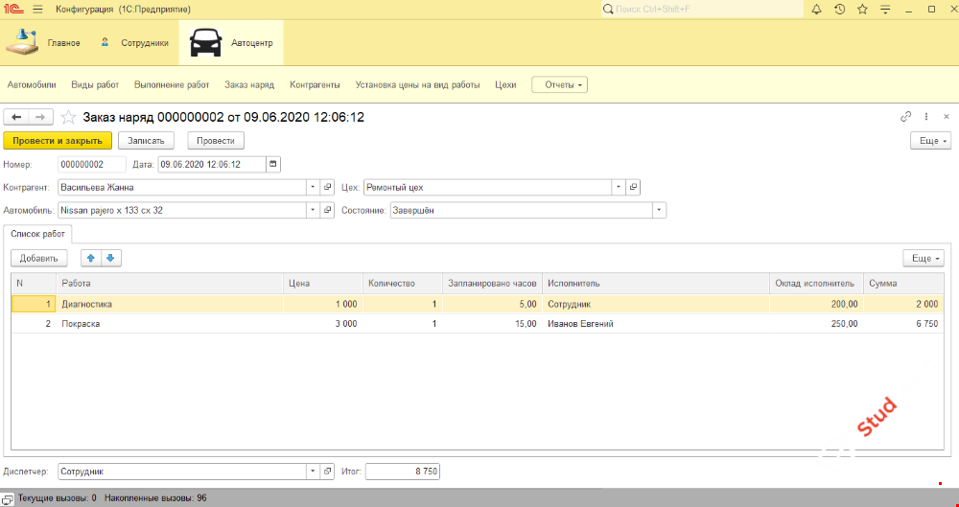
Task: Click the Провести и закрыть button
Action: (58, 140)
